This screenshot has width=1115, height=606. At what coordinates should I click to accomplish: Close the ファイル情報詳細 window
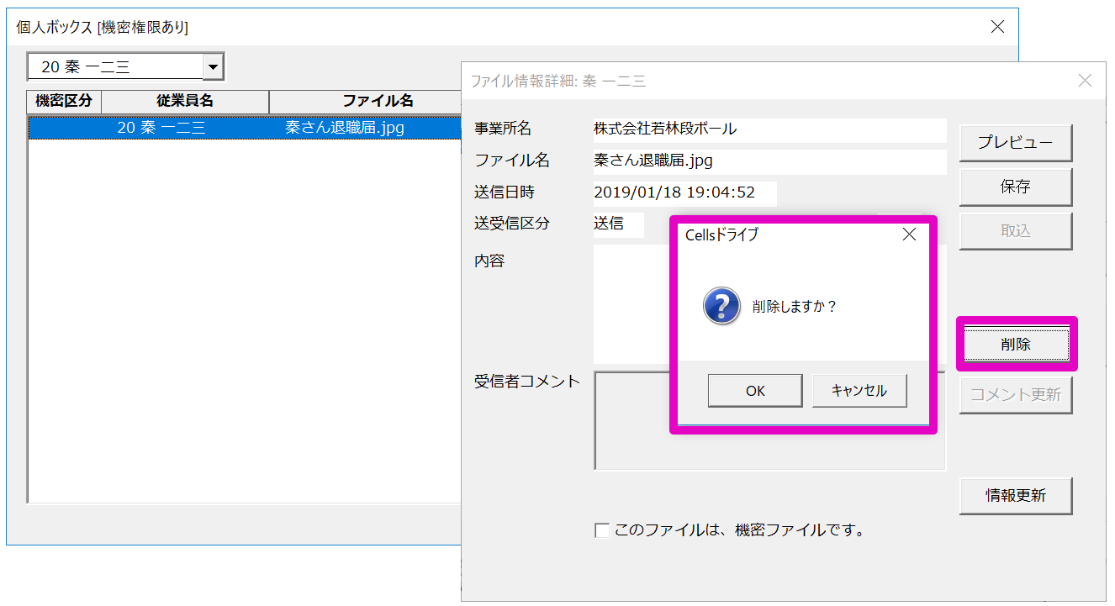coord(1085,81)
